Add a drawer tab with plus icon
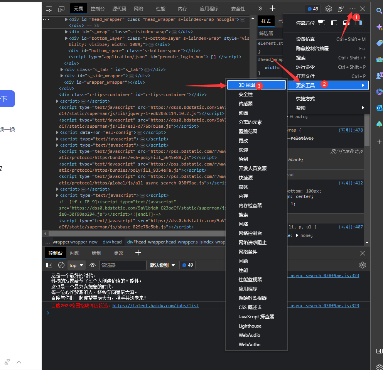Screen dimensions: 383x370 (138, 253)
